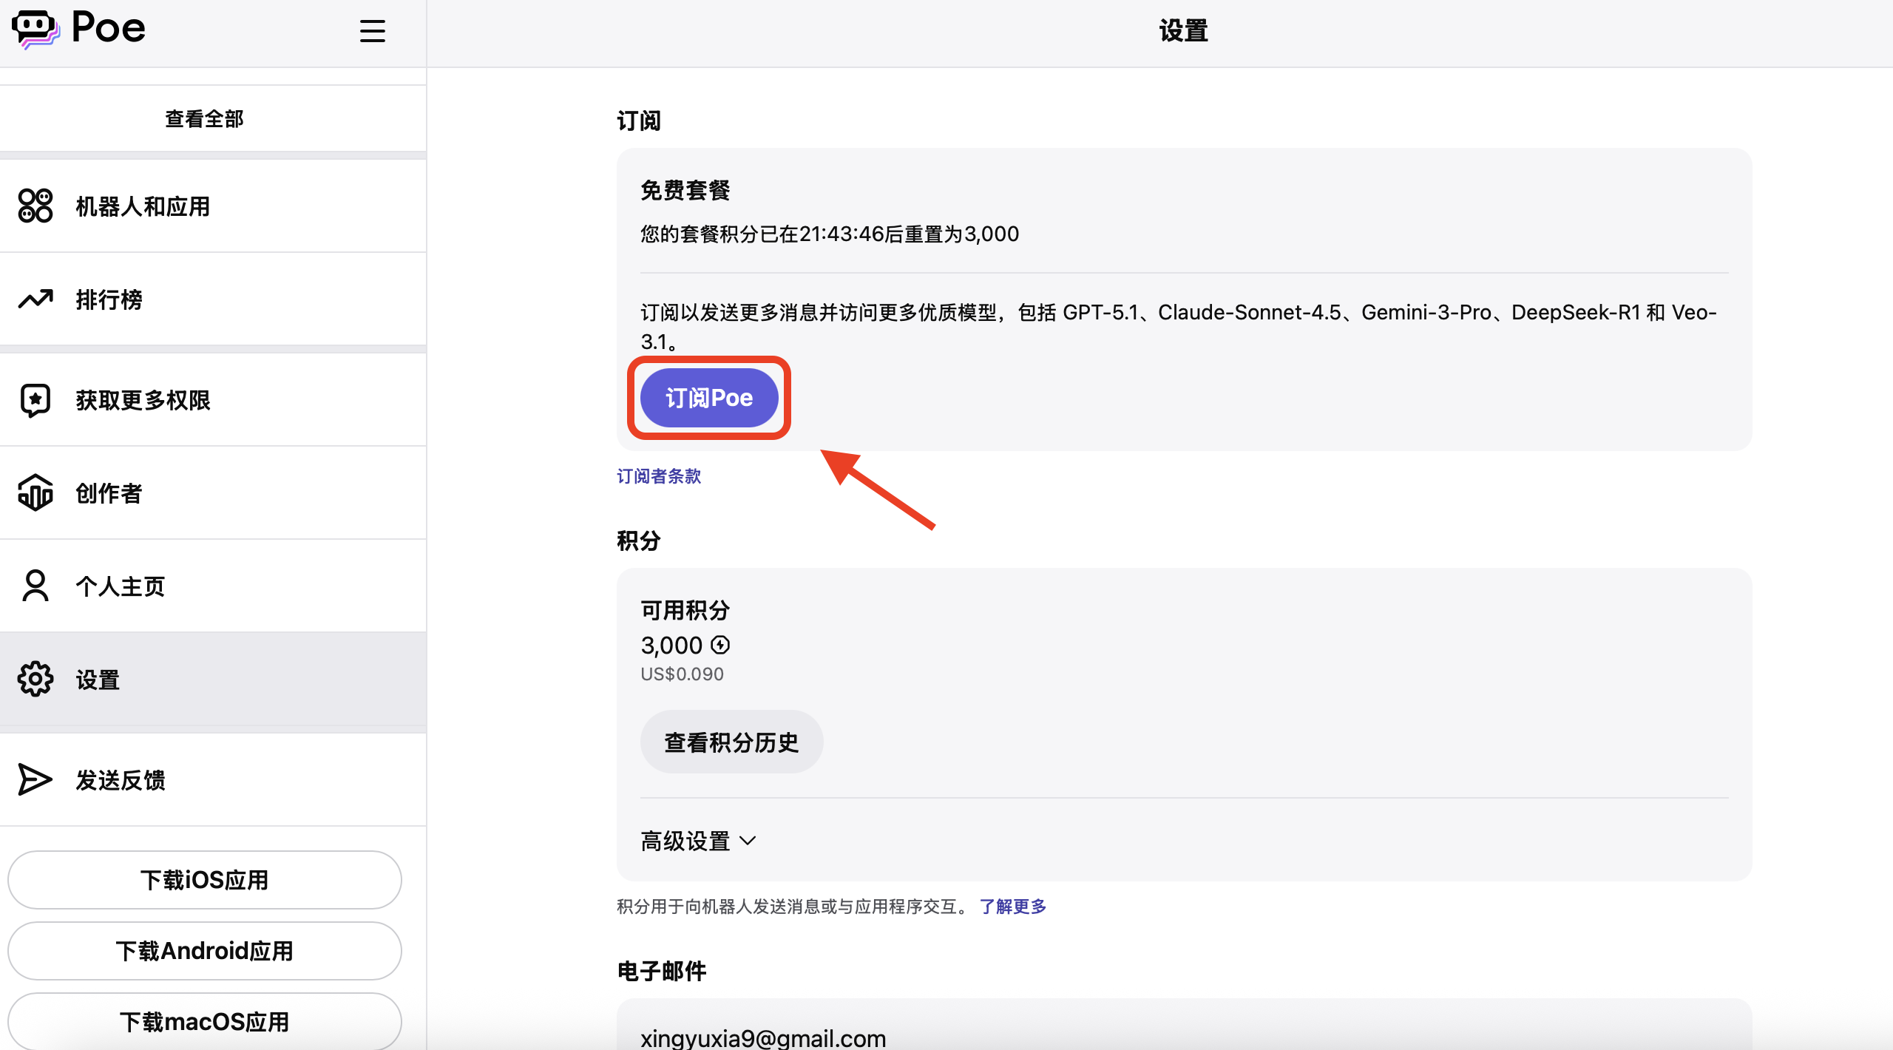Click the 发送反馈 paper plane icon
The width and height of the screenshot is (1893, 1050).
(x=34, y=779)
